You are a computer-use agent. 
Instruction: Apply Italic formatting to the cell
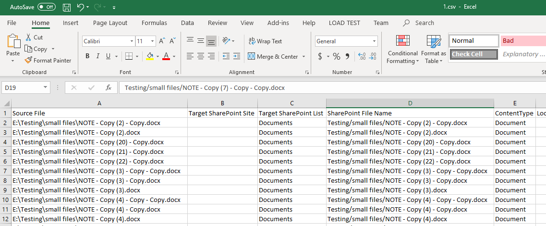pos(98,56)
